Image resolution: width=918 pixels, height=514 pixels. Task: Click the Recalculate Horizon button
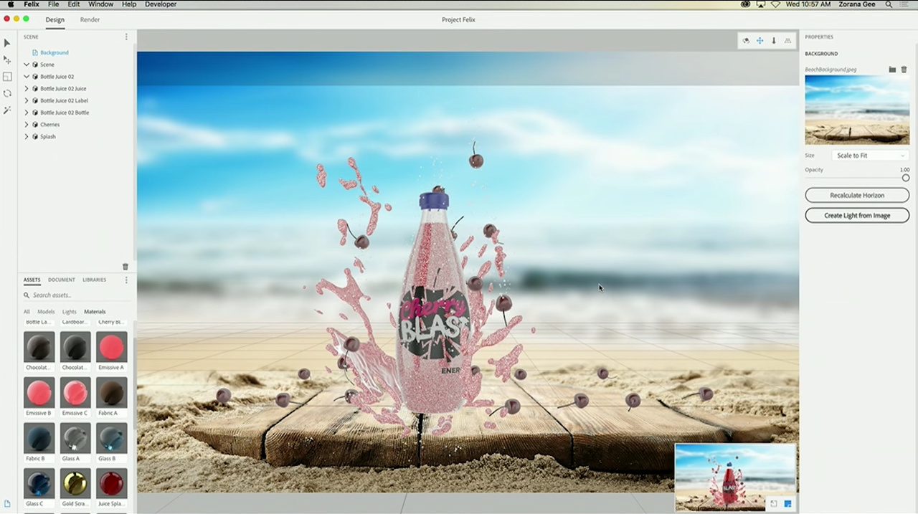click(857, 195)
